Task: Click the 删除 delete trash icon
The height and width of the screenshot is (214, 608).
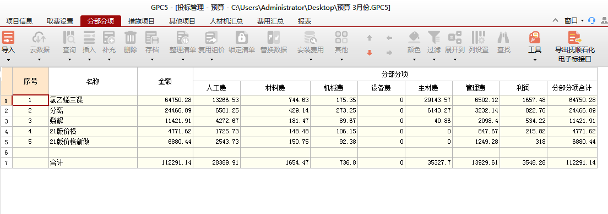Action: (x=131, y=37)
